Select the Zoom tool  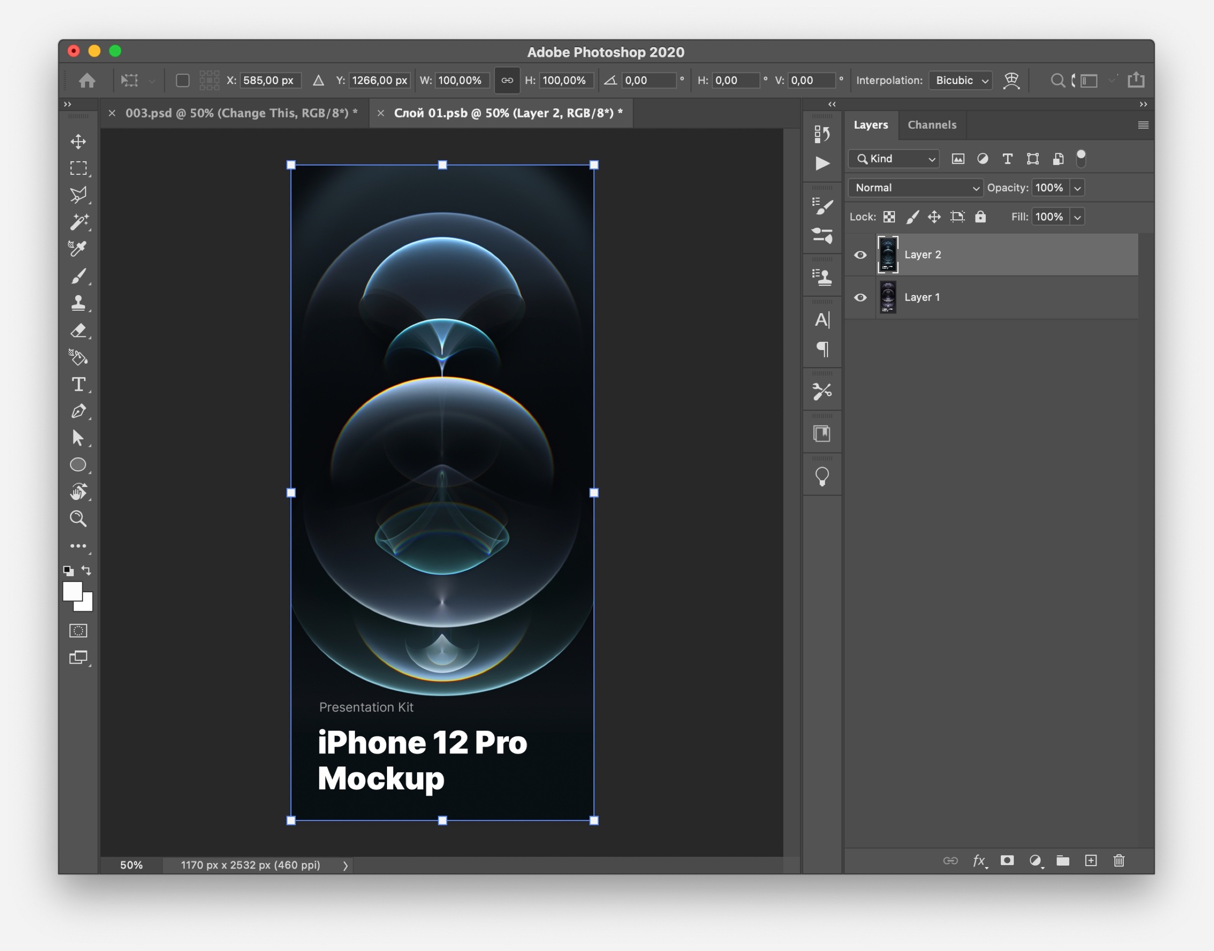coord(78,519)
